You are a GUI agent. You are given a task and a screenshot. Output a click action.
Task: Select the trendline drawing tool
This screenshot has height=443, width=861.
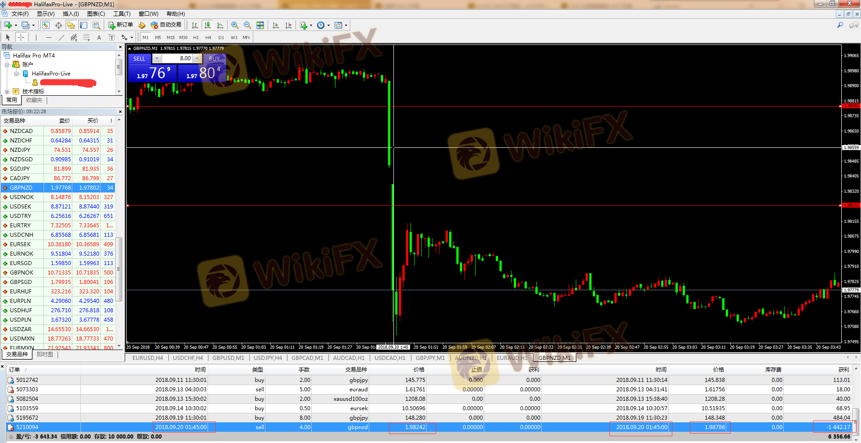(x=62, y=37)
